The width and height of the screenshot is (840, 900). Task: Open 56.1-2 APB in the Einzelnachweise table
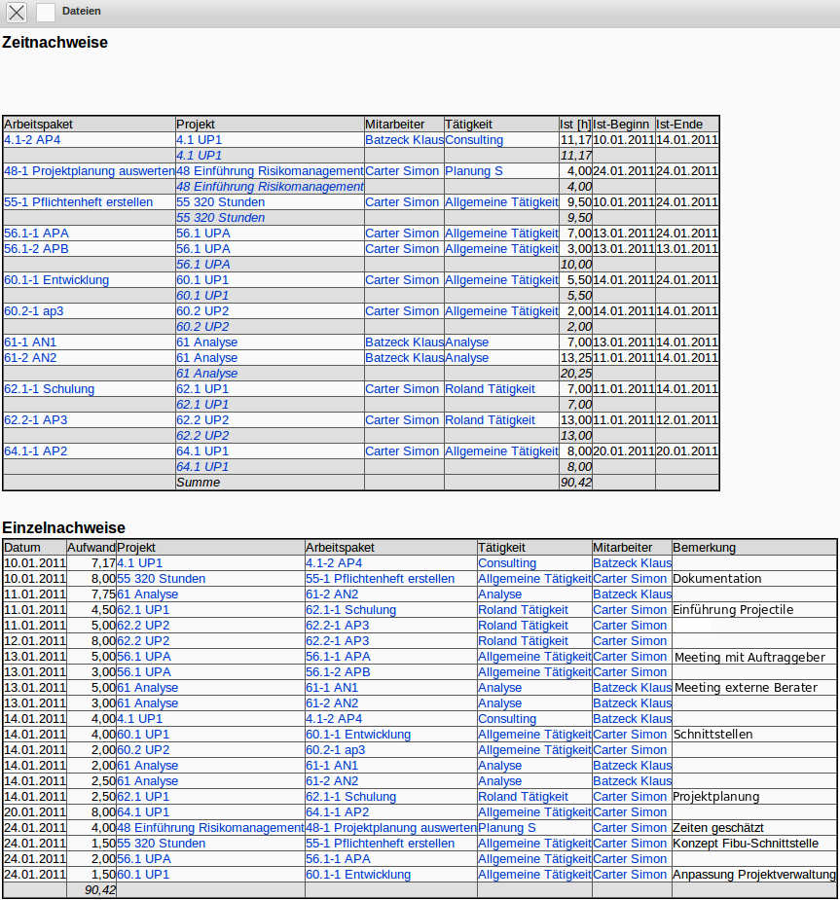pyautogui.click(x=337, y=672)
